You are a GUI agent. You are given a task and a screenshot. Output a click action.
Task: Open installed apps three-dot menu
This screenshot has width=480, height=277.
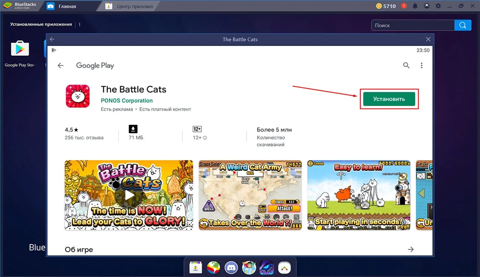tap(80, 24)
